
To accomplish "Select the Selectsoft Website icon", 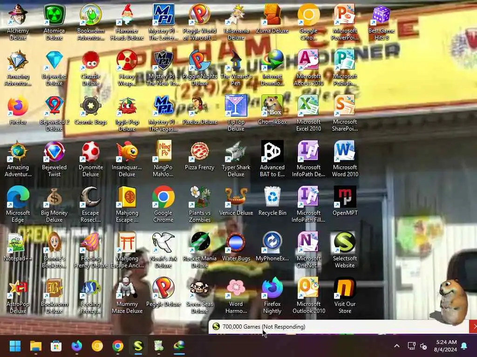I will point(345,250).
